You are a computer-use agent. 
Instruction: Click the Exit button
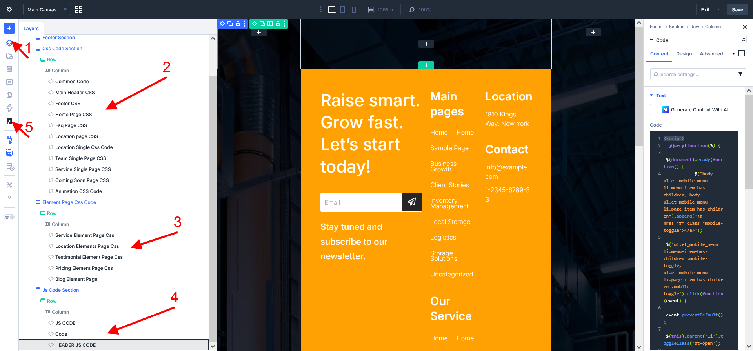point(705,9)
